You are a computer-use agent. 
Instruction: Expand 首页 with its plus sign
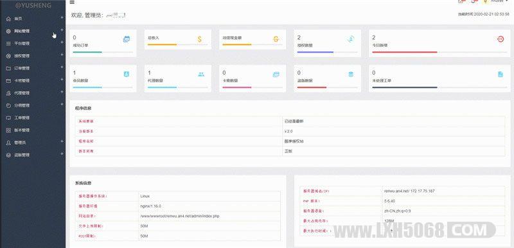[x=62, y=18]
